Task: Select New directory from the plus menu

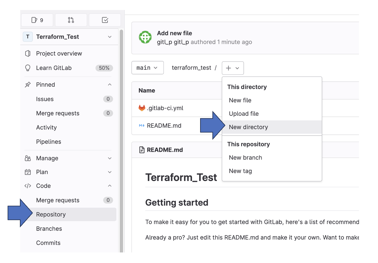Action: coord(248,127)
